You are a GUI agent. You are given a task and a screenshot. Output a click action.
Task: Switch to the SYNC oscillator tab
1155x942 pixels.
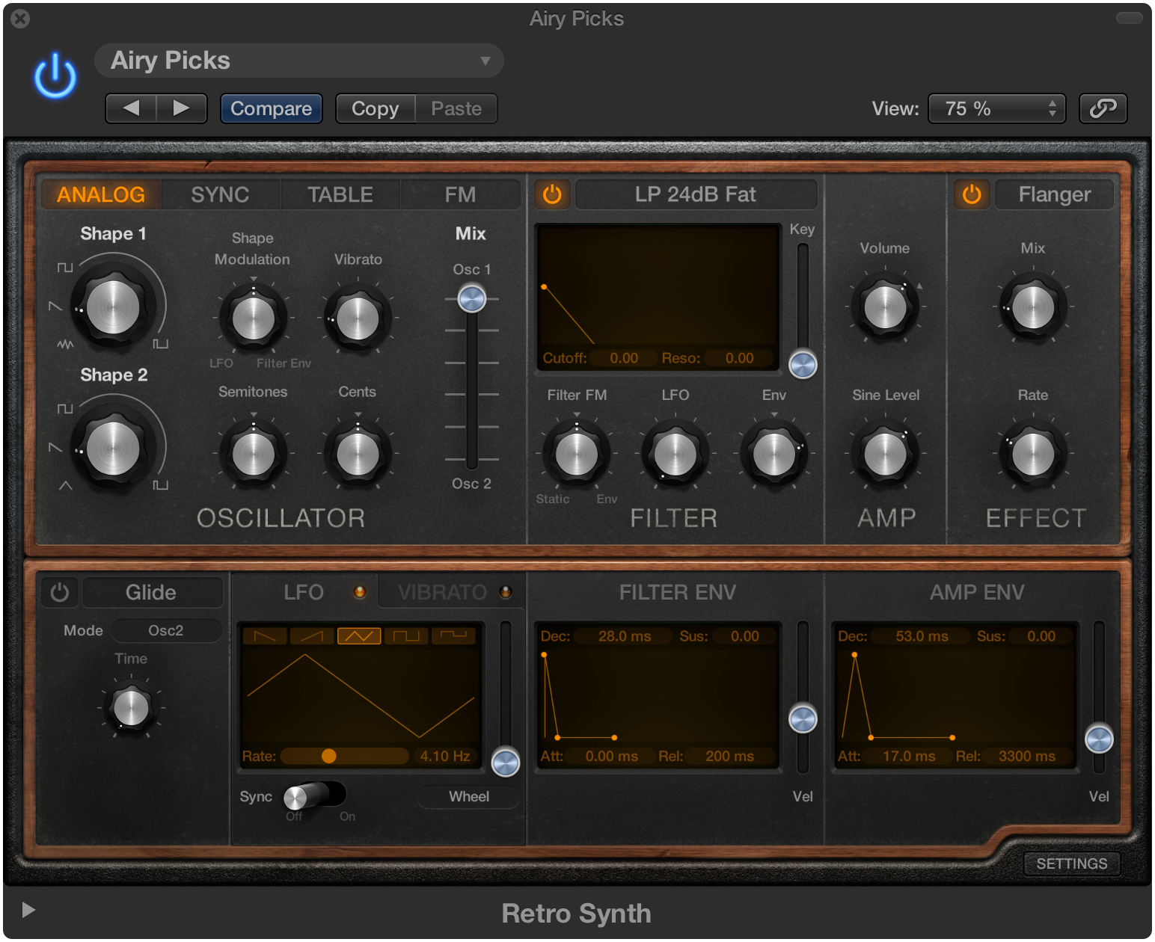[220, 194]
